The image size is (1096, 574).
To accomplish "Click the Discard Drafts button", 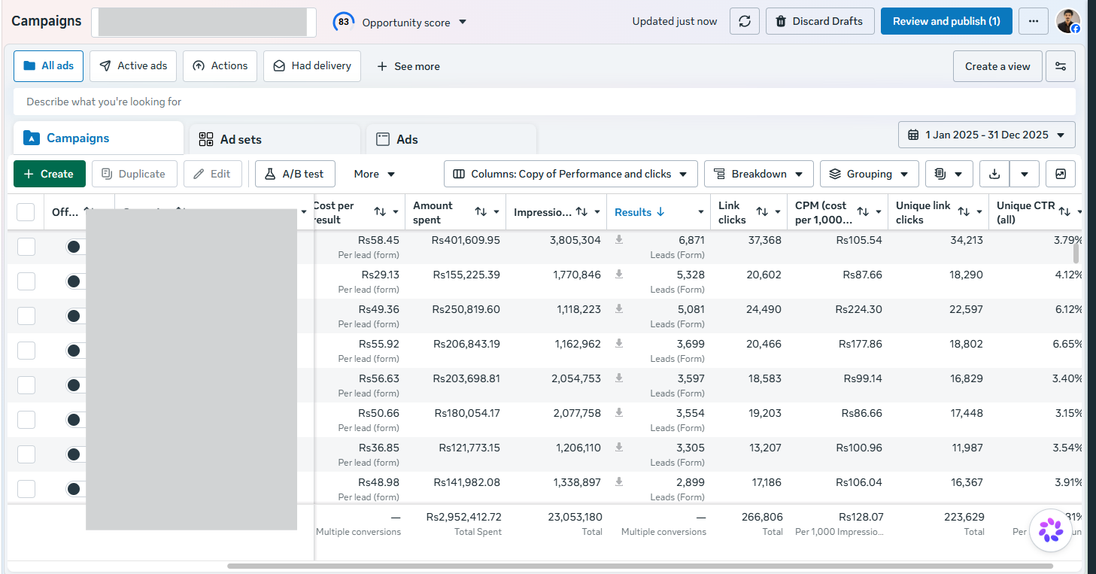I will [x=820, y=21].
